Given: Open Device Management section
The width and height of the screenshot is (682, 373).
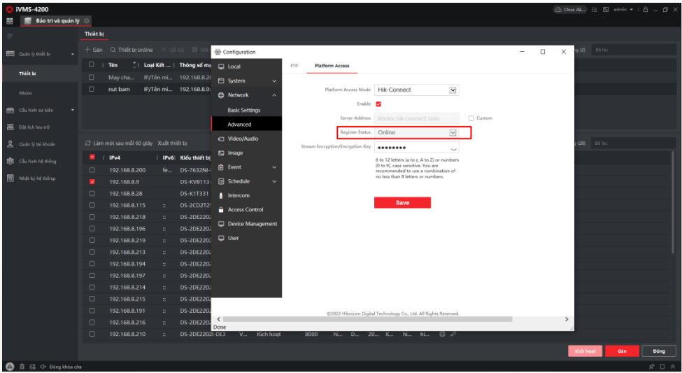Looking at the screenshot, I should pos(252,224).
